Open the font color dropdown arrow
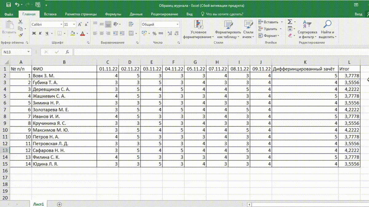The image size is (369, 207). pos(87,33)
